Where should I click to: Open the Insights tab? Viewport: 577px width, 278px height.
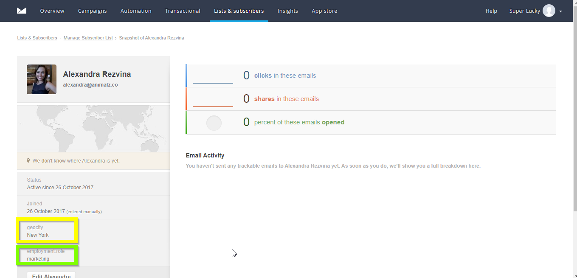[288, 11]
